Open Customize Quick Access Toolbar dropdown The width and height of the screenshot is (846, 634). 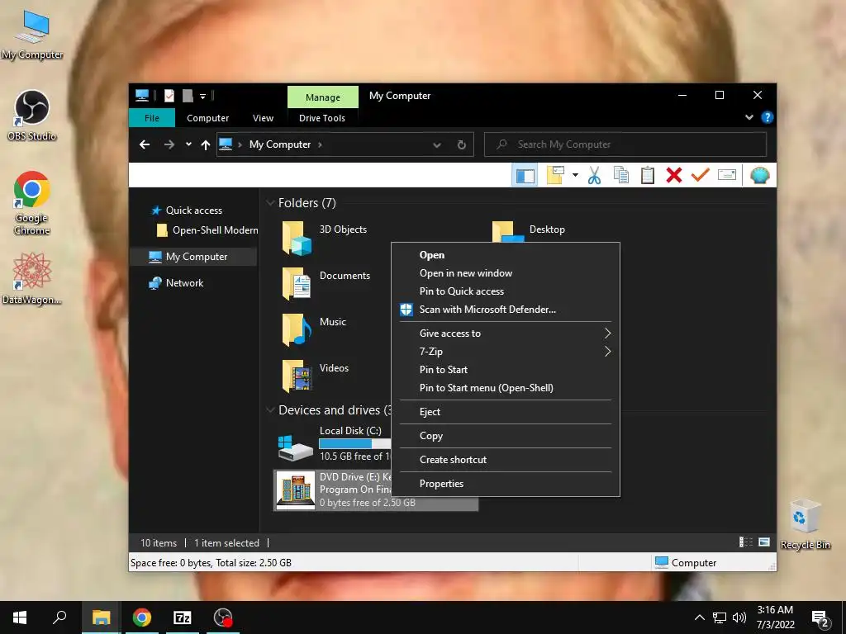[203, 97]
